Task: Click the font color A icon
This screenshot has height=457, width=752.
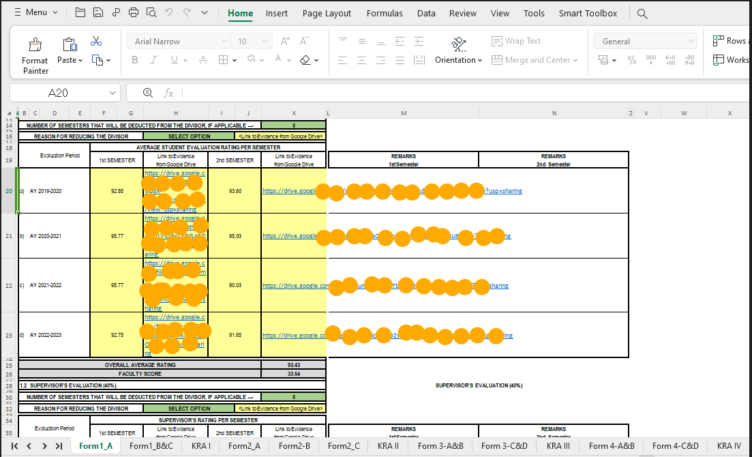Action: (x=278, y=59)
